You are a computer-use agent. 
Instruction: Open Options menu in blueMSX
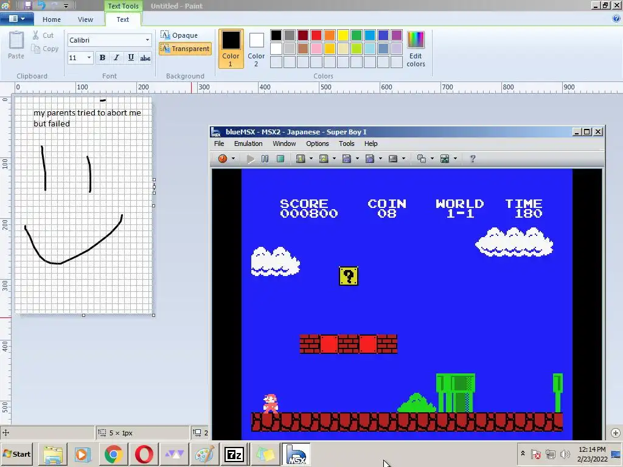point(317,144)
